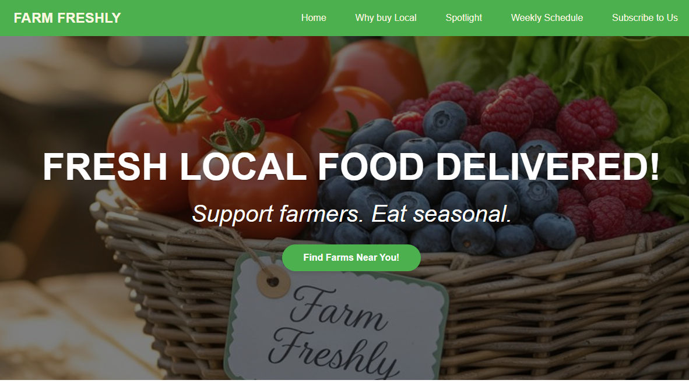Go to the Why buy Local section

pyautogui.click(x=386, y=18)
